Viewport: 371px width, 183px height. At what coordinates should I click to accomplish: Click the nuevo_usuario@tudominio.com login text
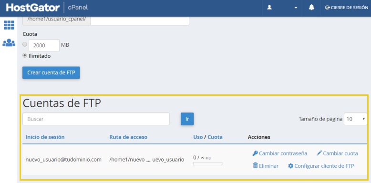coord(63,160)
